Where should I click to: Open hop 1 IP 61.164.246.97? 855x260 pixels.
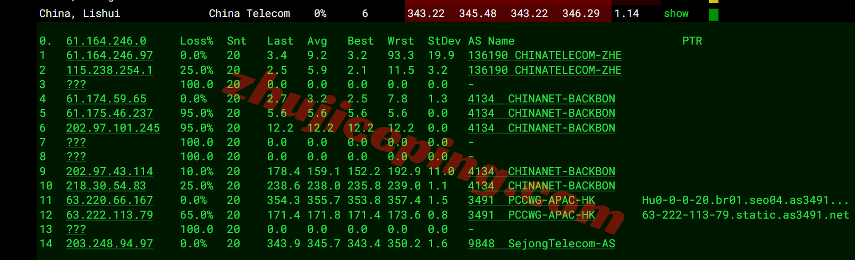[109, 55]
